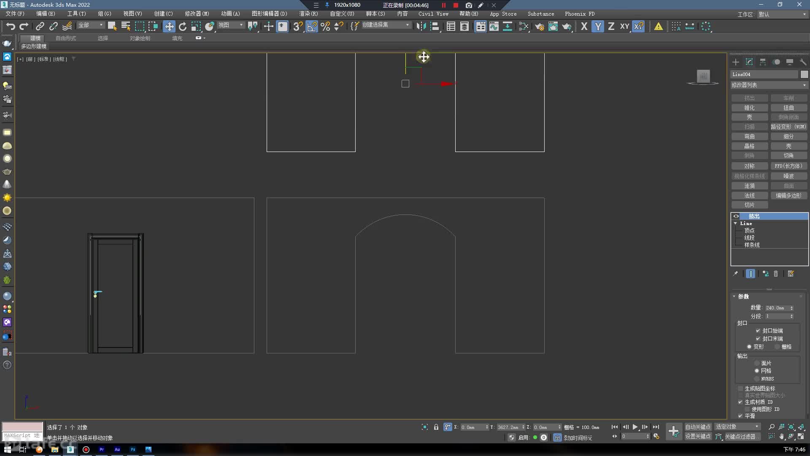Click the Mirror tool icon
The height and width of the screenshot is (456, 810).
pos(421,26)
